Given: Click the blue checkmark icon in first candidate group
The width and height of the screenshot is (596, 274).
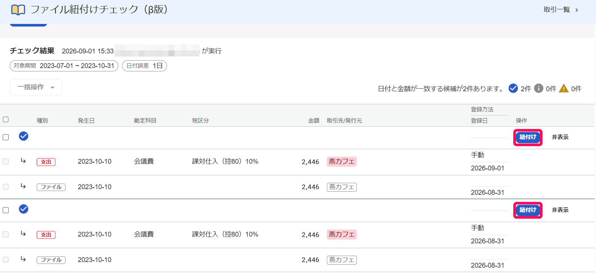Looking at the screenshot, I should point(24,136).
